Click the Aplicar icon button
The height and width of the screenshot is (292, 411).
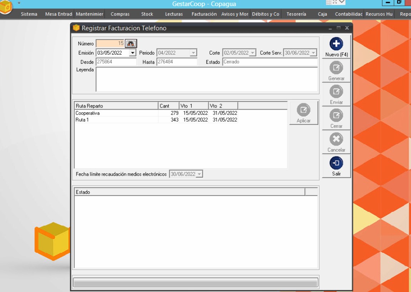point(303,110)
